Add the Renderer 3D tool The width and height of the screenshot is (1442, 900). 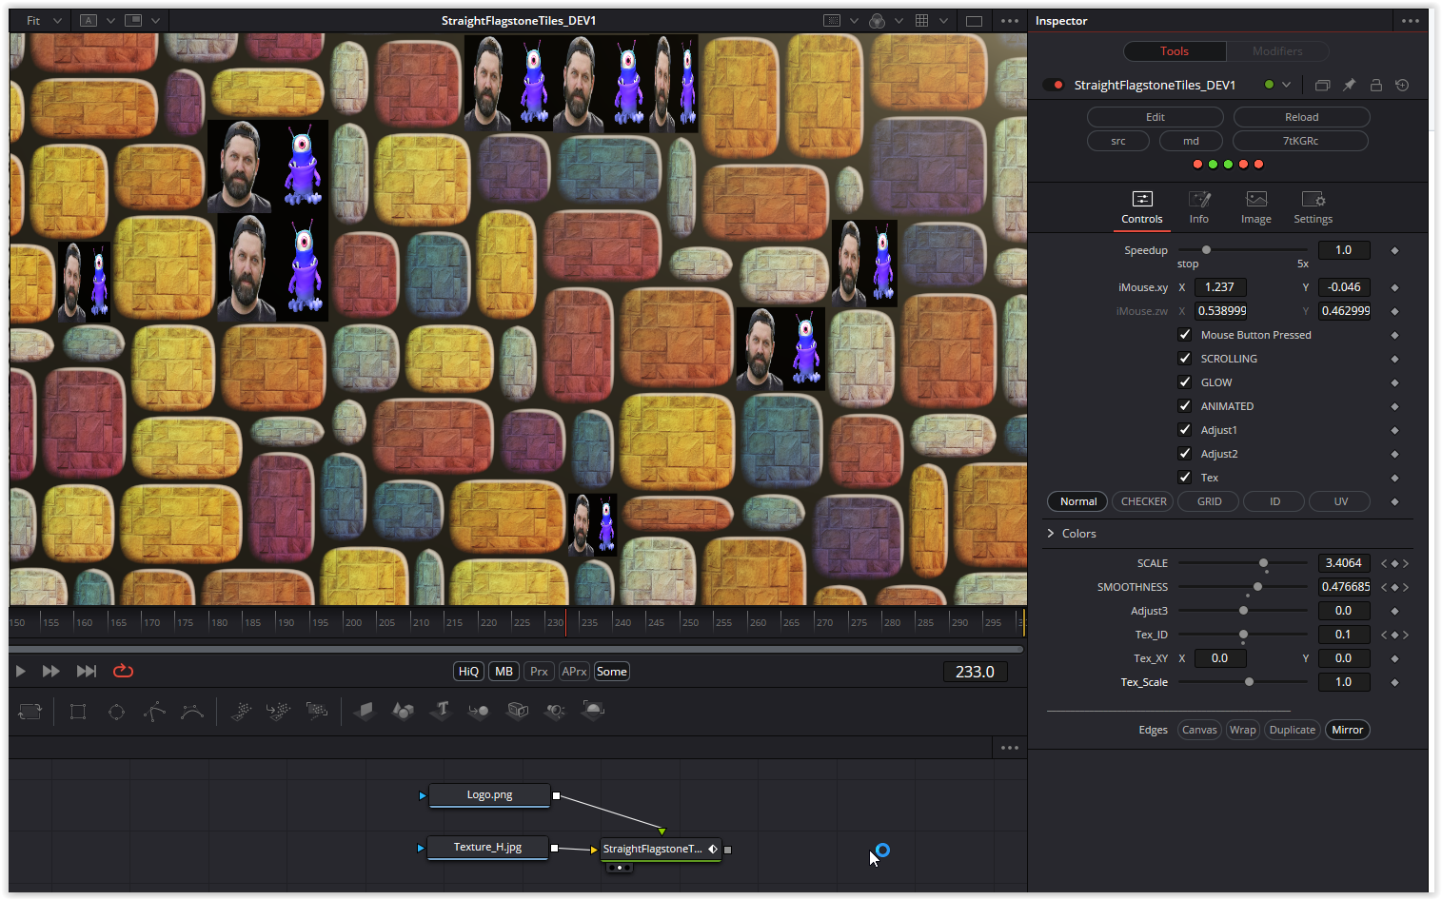tap(593, 711)
